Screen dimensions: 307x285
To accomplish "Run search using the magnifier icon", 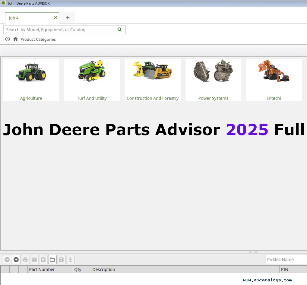I will coord(119,30).
